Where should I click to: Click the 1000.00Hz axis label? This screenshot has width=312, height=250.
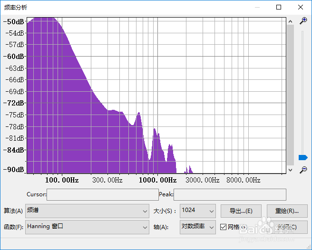point(157,180)
